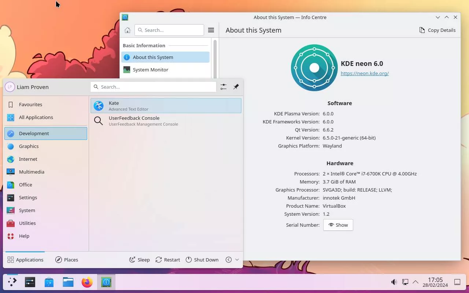
Task: Switch to Places tab in launcher
Action: [67, 260]
